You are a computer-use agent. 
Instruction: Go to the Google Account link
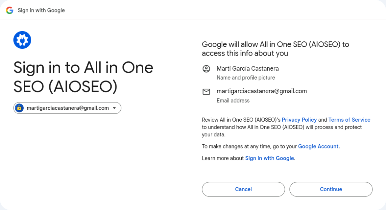tap(318, 147)
